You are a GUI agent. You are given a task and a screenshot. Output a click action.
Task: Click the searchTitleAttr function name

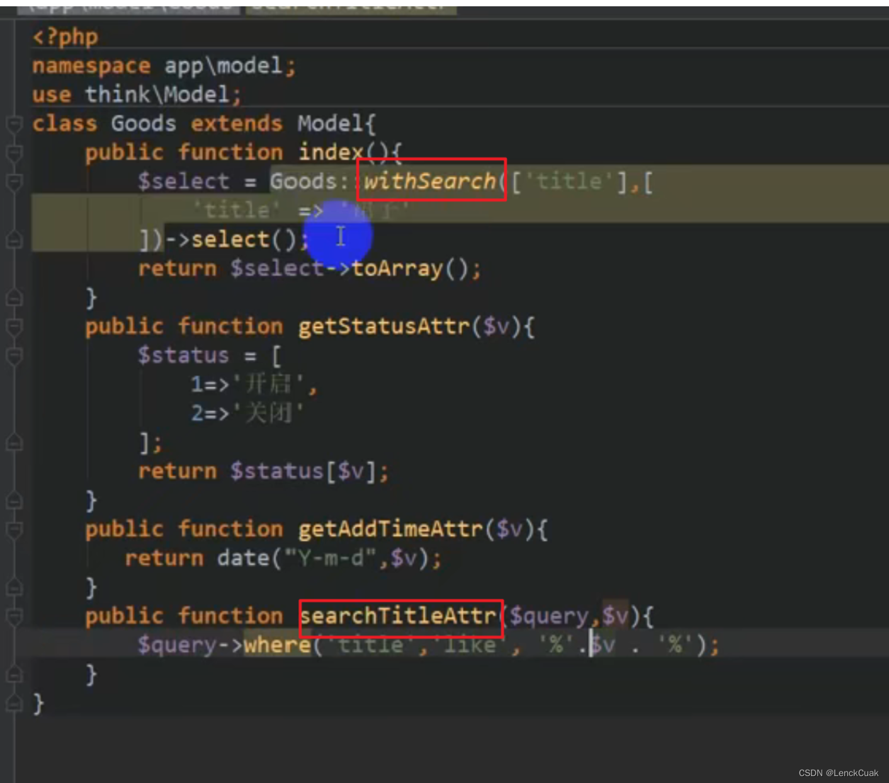(398, 616)
